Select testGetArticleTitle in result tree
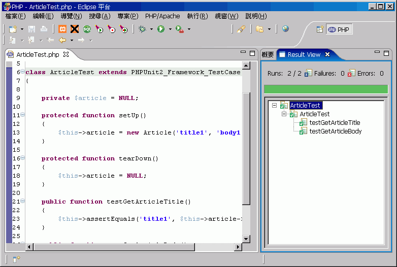 coord(335,123)
